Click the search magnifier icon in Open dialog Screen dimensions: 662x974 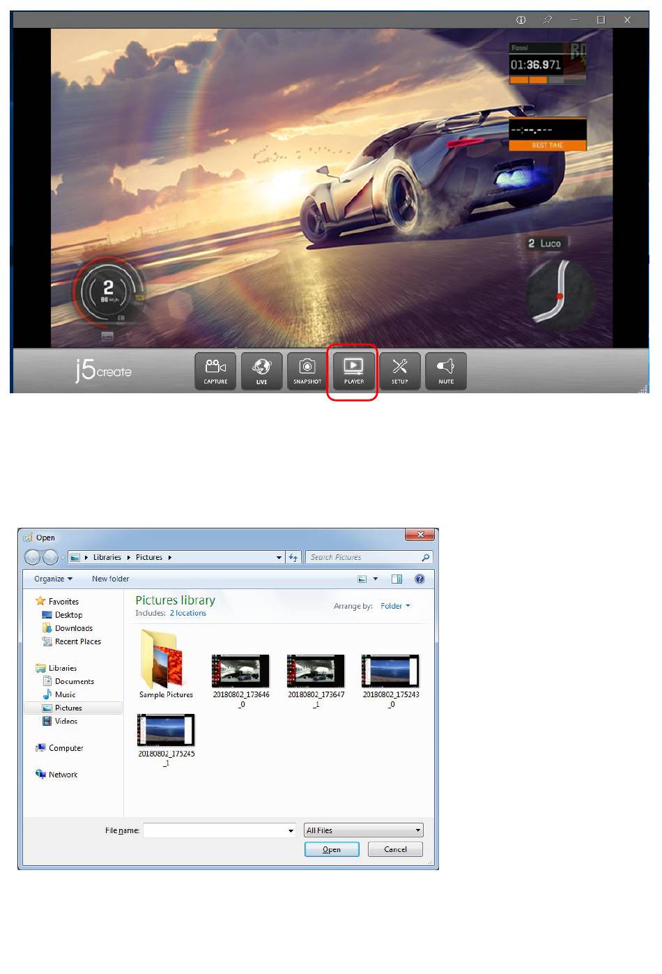pos(426,558)
